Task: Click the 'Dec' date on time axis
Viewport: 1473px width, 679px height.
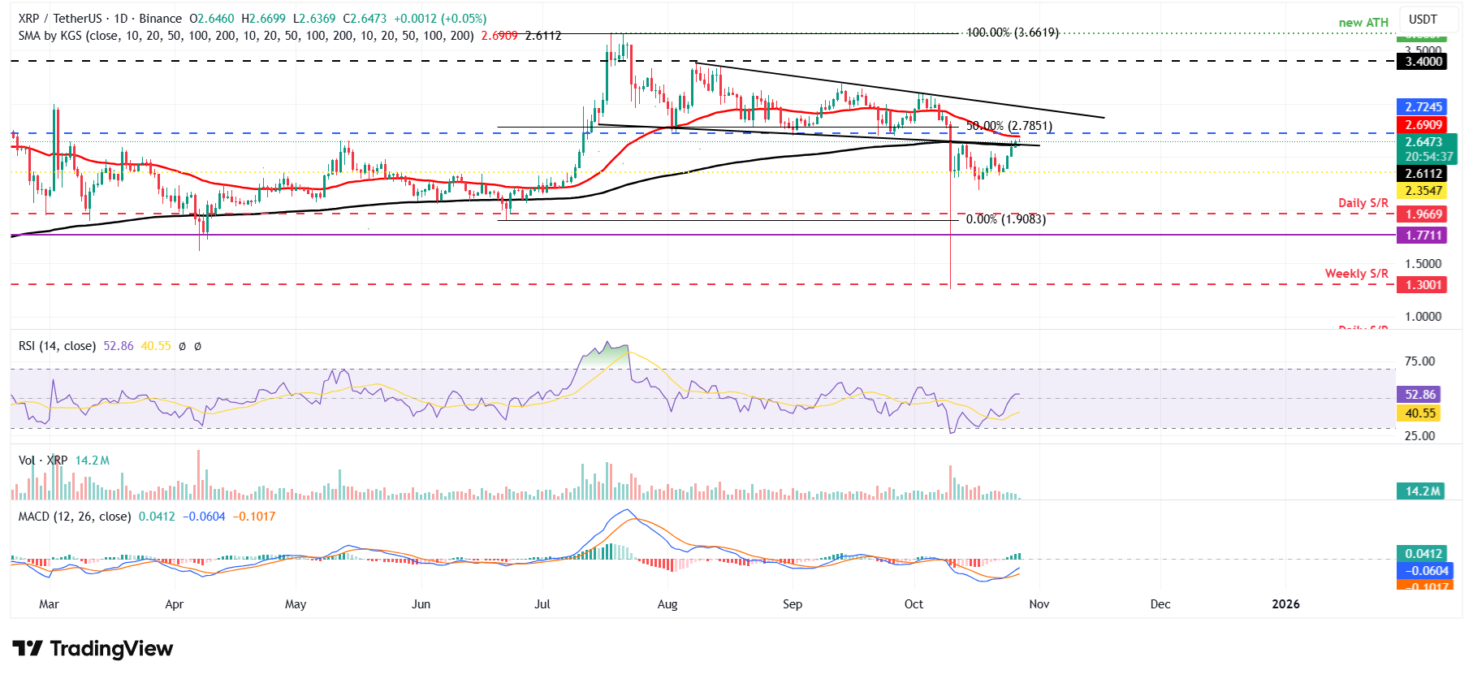Action: 1160,604
